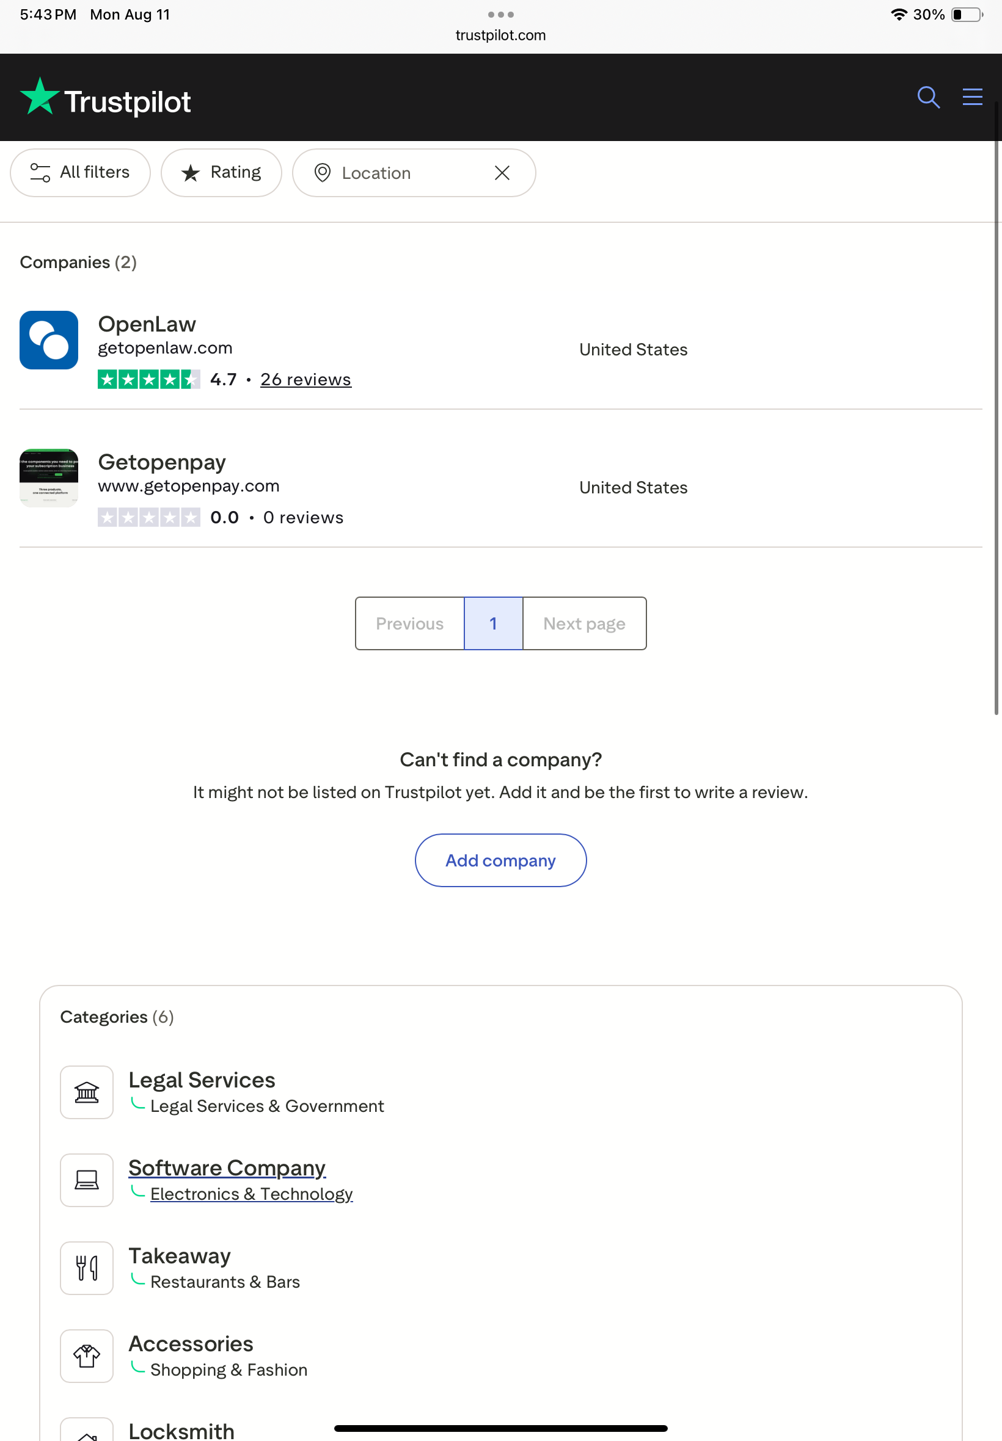Select page 1 in pagination
Image resolution: width=1002 pixels, height=1441 pixels.
click(x=493, y=623)
